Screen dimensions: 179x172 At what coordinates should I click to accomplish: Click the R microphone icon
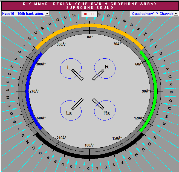coord(98,74)
